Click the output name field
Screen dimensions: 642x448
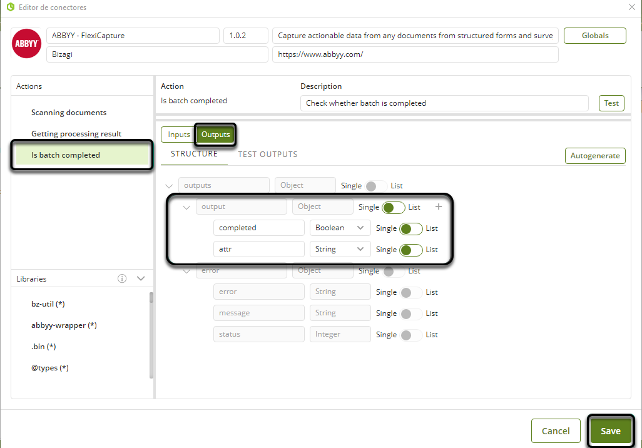point(241,206)
